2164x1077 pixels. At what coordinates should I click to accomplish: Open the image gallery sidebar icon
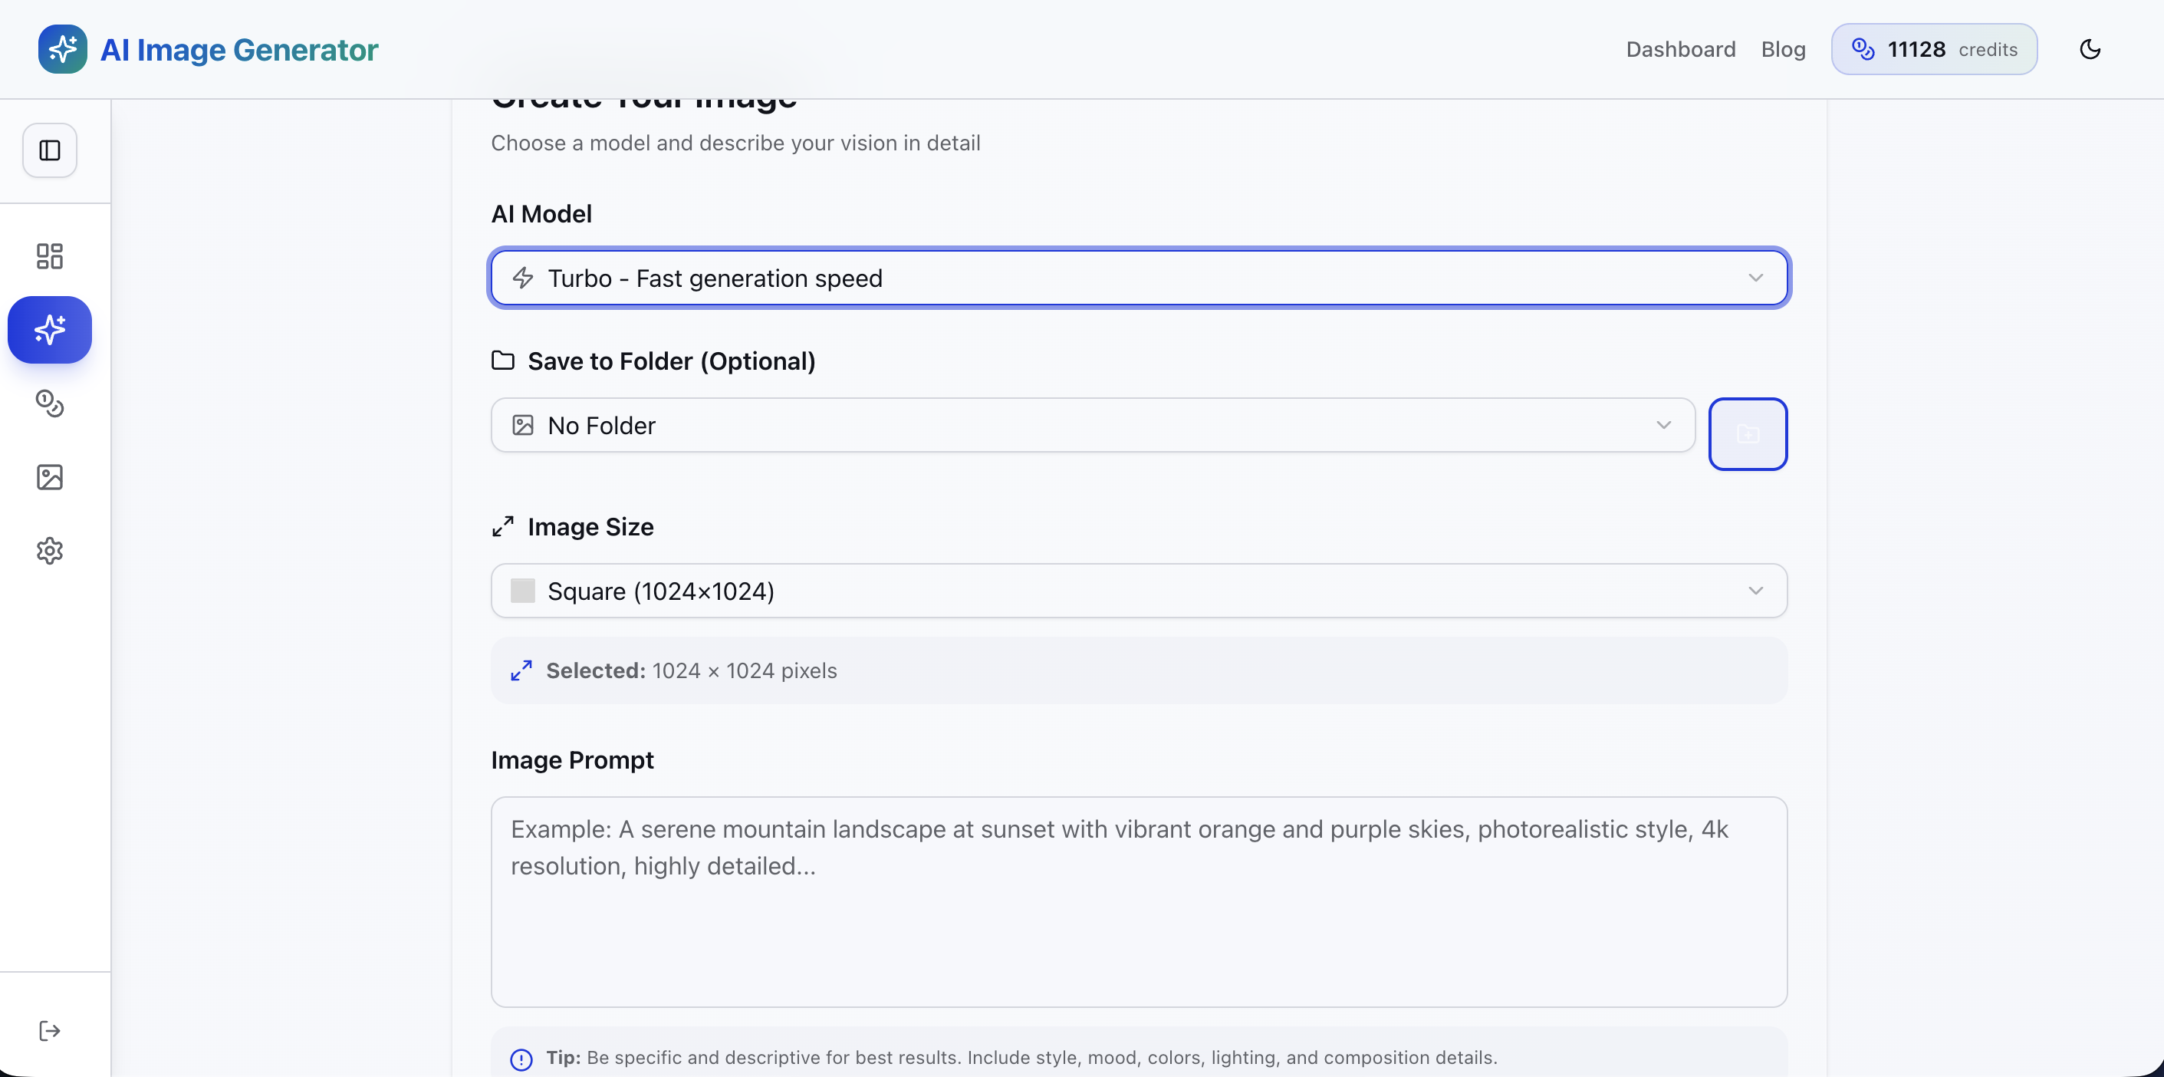pyautogui.click(x=50, y=477)
